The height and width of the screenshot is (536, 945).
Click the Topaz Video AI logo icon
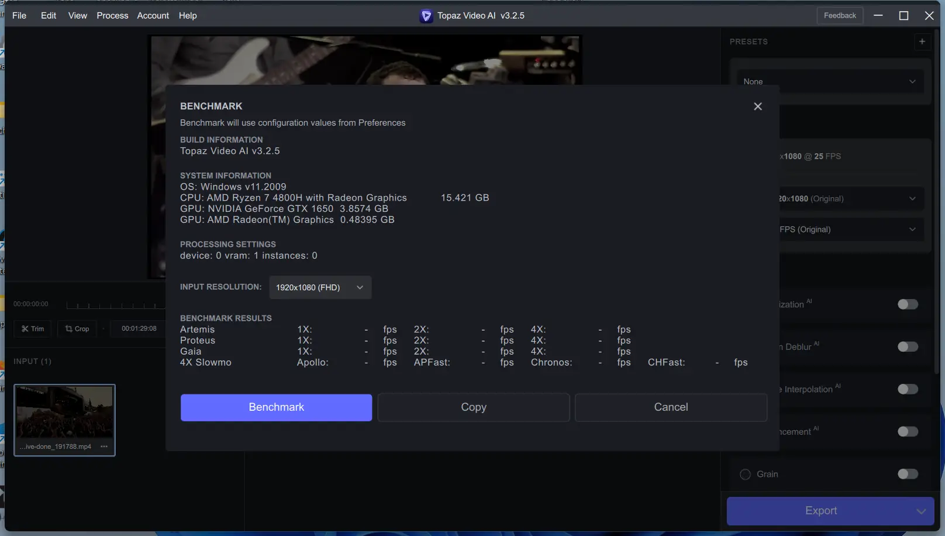426,16
